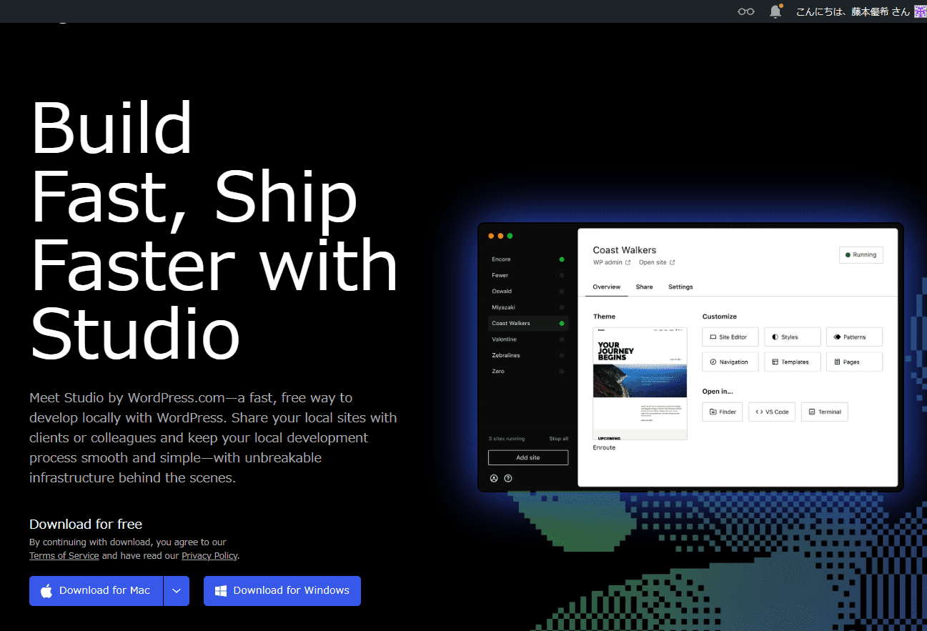The width and height of the screenshot is (927, 631).
Task: Click the Oswald site entry
Action: pos(527,292)
